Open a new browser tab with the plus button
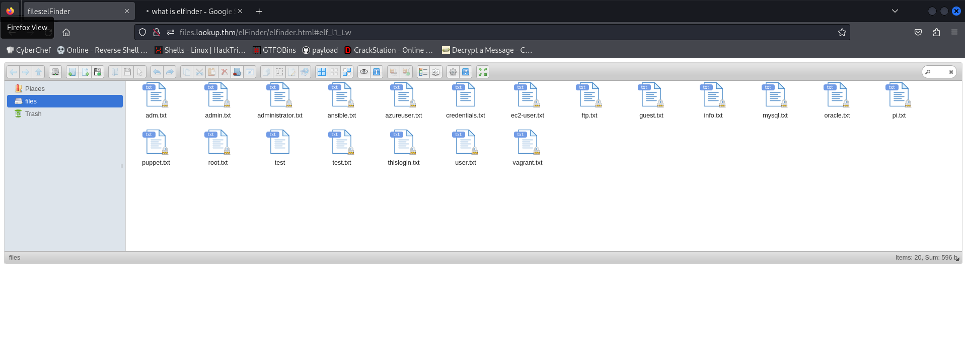The width and height of the screenshot is (965, 346). click(259, 11)
